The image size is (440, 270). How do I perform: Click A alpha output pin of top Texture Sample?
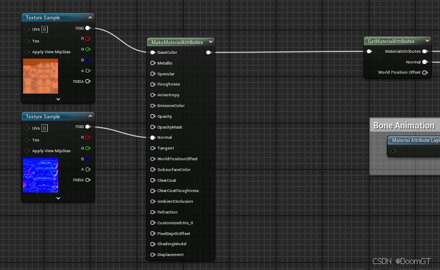[88, 71]
